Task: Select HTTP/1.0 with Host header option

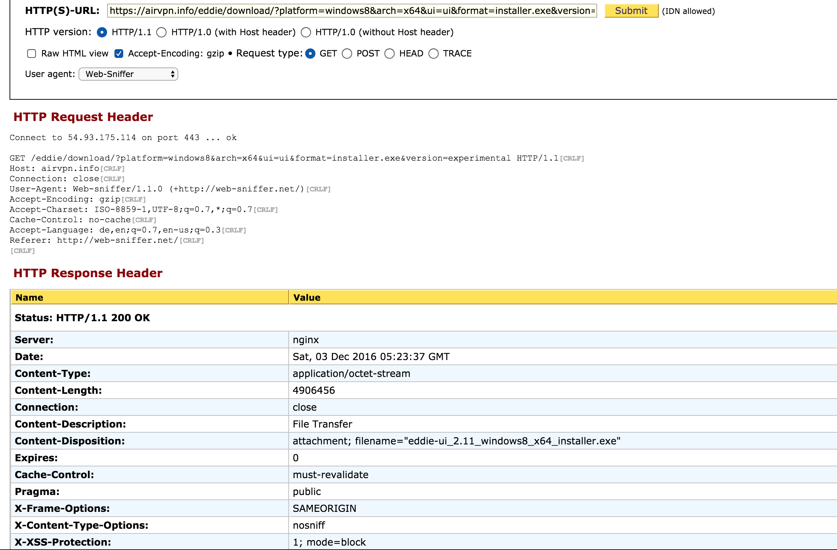Action: point(161,32)
